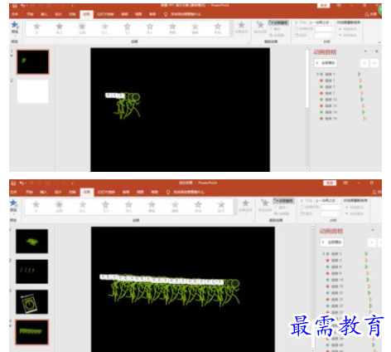Viewport: 391px width, 352px height.
Task: Select the Fly In animation in lower window gallery
Action: point(105,207)
